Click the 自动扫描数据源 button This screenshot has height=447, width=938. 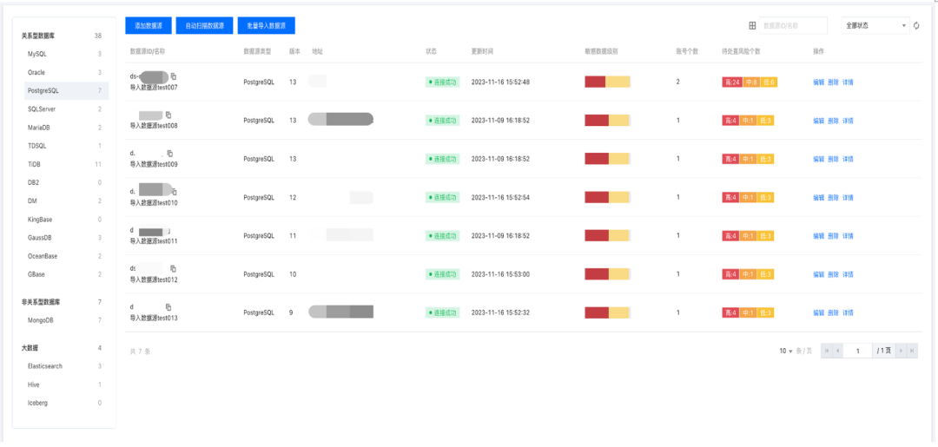(205, 26)
